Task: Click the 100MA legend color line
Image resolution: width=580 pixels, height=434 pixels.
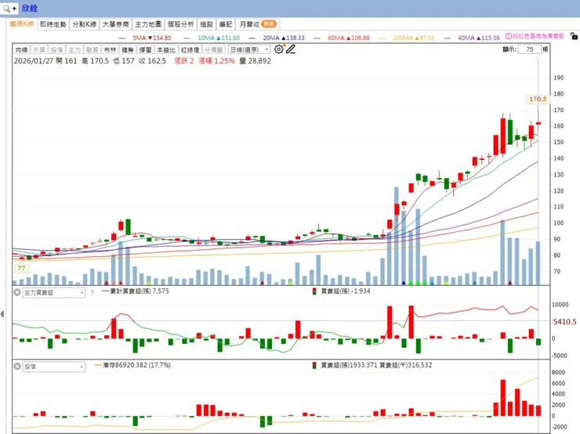Action: (382, 38)
